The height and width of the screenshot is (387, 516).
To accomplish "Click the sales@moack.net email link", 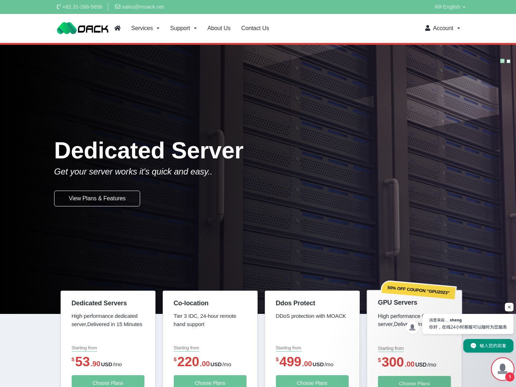I will [143, 7].
